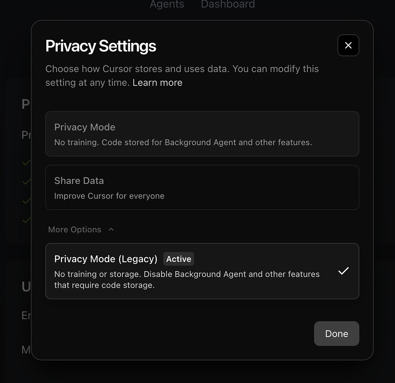Click the Active badge on Legacy mode
The image size is (395, 383).
178,259
